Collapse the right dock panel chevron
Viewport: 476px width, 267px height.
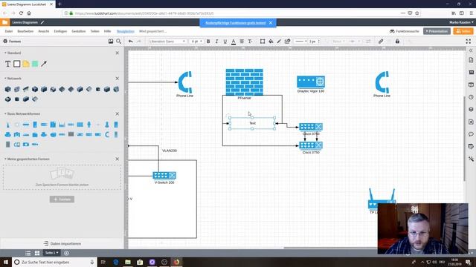click(471, 50)
